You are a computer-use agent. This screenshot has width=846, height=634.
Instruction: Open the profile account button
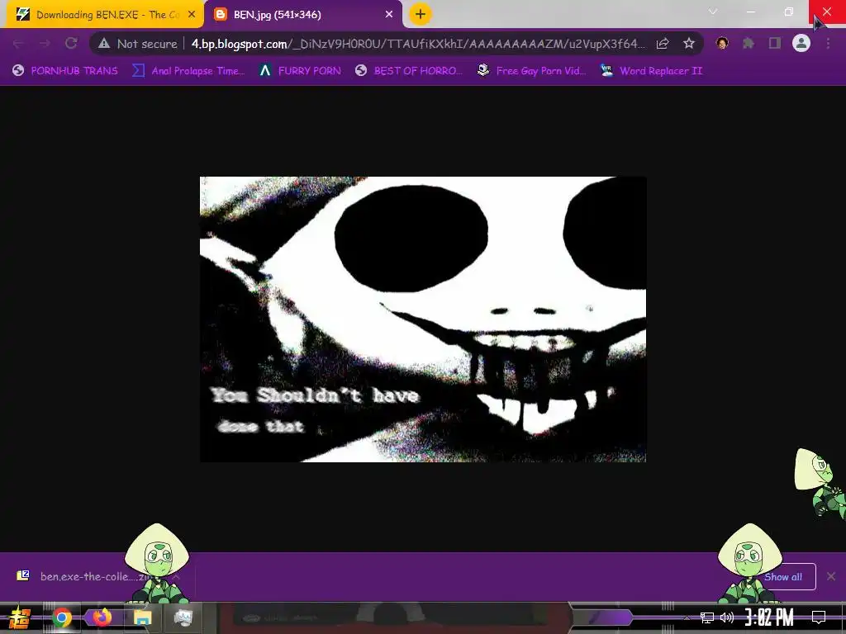[801, 43]
